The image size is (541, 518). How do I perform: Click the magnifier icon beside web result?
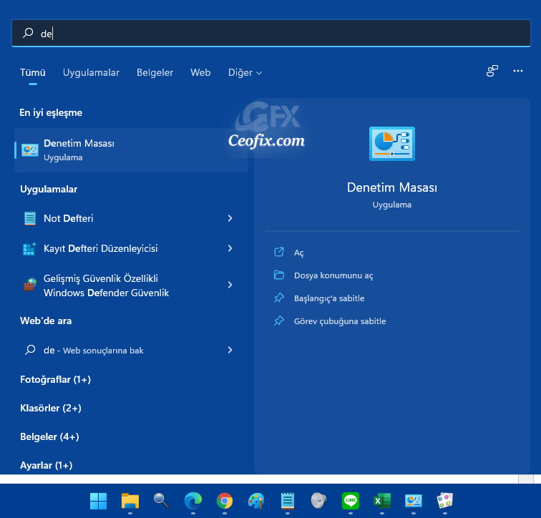coord(30,350)
